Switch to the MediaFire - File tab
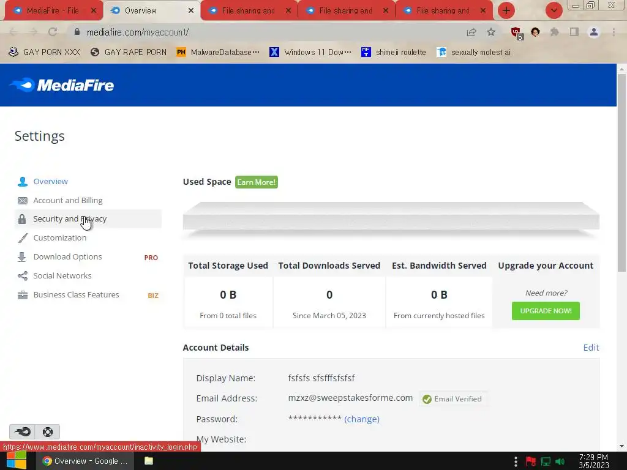The width and height of the screenshot is (627, 470). pyautogui.click(x=53, y=11)
